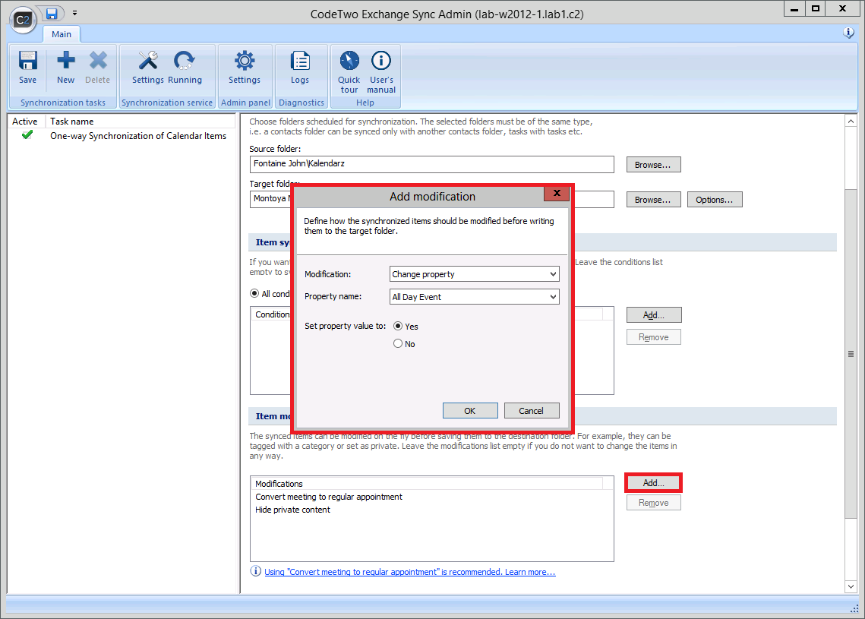This screenshot has width=865, height=619.
Task: Open Learn more link about converting meetings
Action: [x=410, y=572]
